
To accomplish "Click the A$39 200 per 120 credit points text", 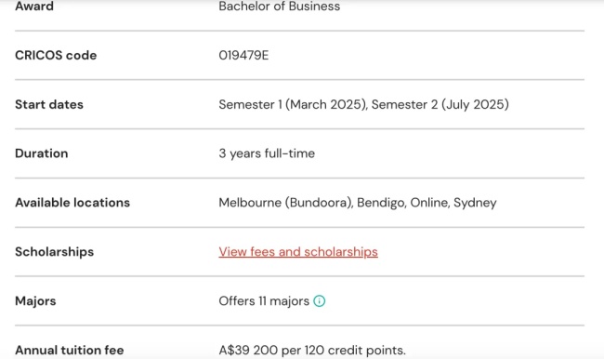I will (312, 350).
